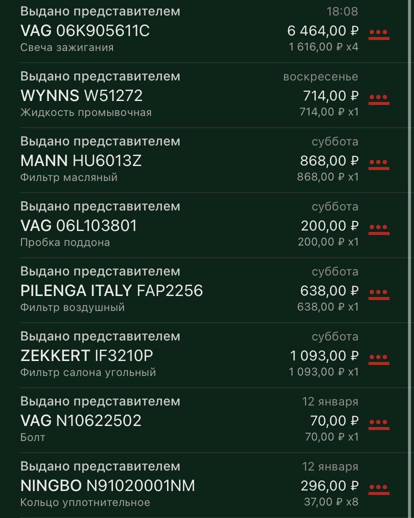Viewport: 414px width, 518px height.
Task: Open three-dot menu for NINGBO N91020001NM
Action: click(378, 488)
